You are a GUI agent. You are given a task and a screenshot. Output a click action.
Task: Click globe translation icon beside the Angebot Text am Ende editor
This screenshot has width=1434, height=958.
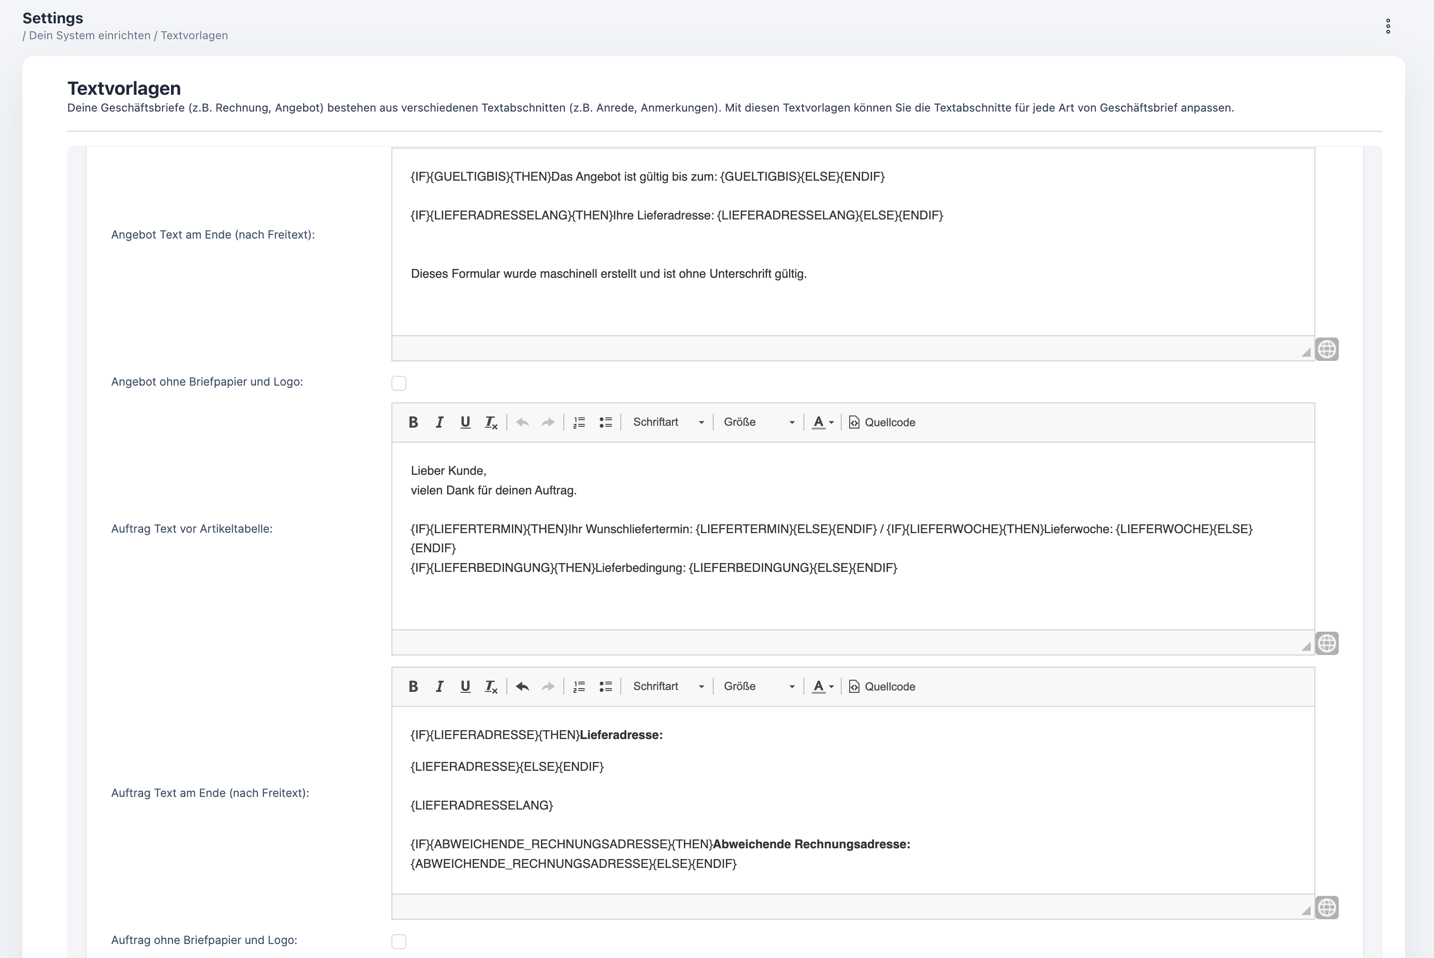point(1327,350)
